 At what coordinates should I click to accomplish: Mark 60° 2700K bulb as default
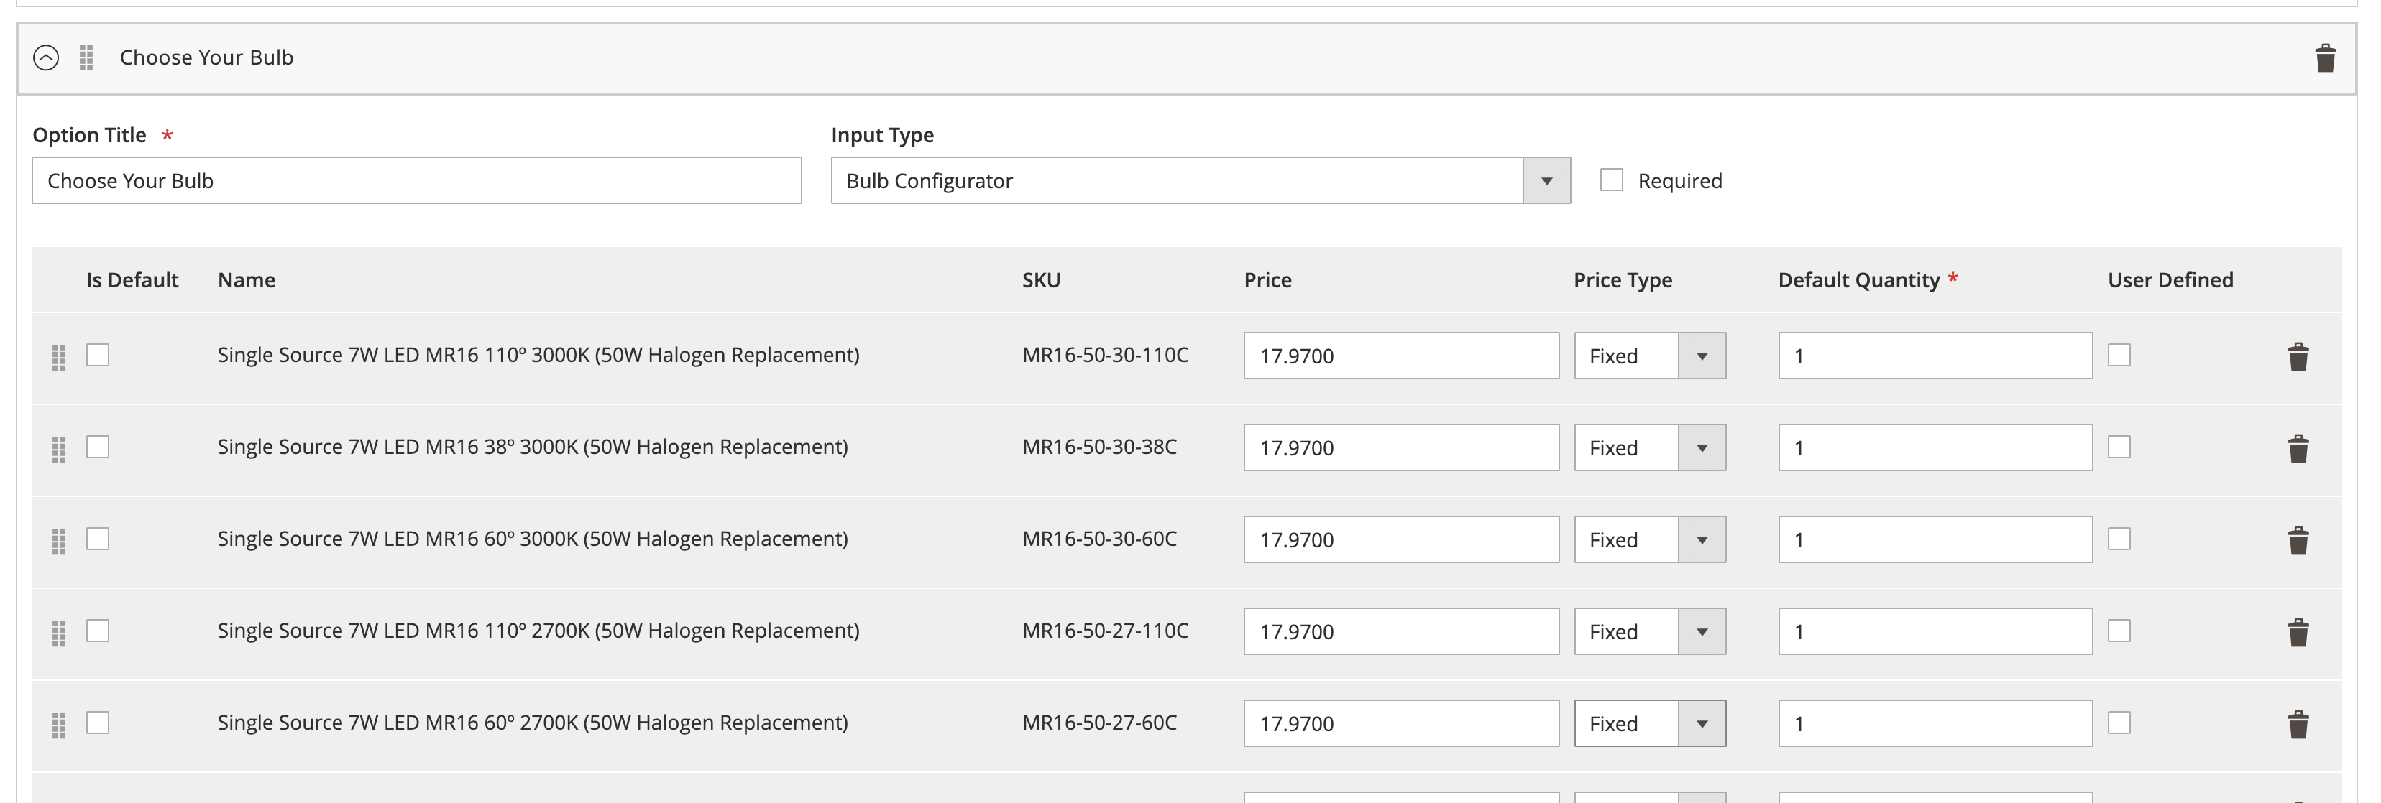[98, 723]
